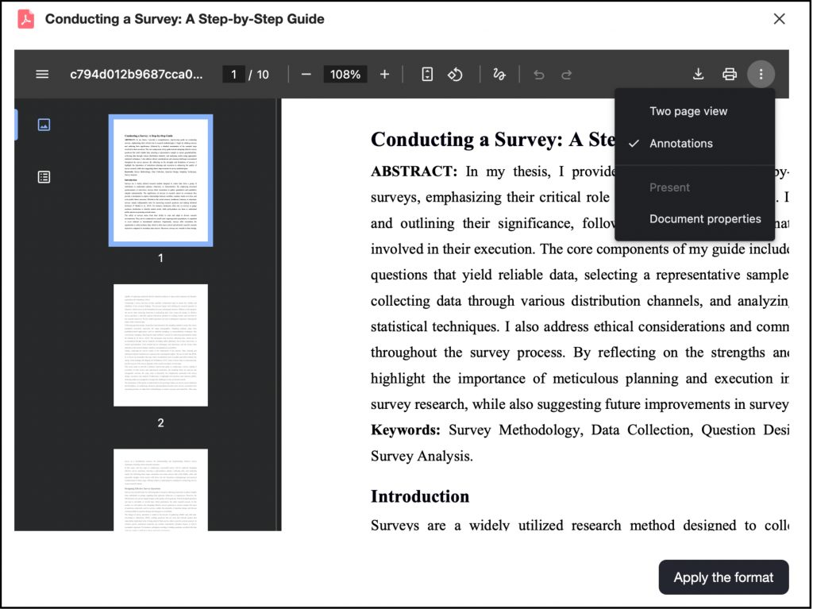
Task: Open Document properties
Action: coord(694,219)
